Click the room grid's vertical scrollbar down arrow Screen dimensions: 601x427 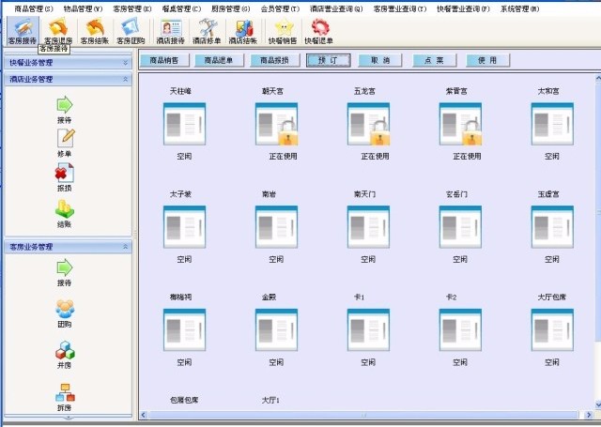pyautogui.click(x=598, y=404)
